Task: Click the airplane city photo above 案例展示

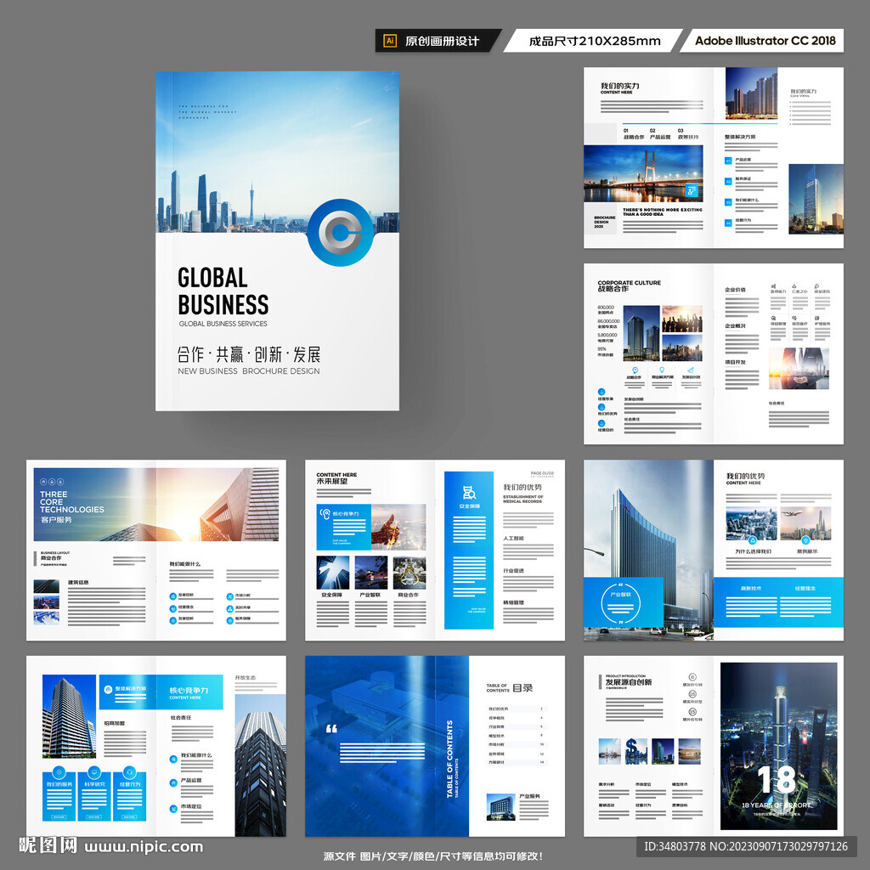Action: (805, 523)
